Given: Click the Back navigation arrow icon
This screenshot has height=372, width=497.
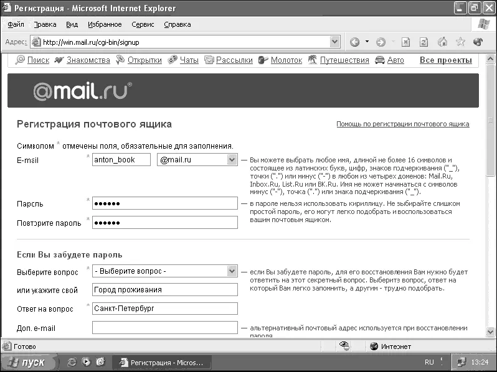Looking at the screenshot, I should tap(354, 42).
